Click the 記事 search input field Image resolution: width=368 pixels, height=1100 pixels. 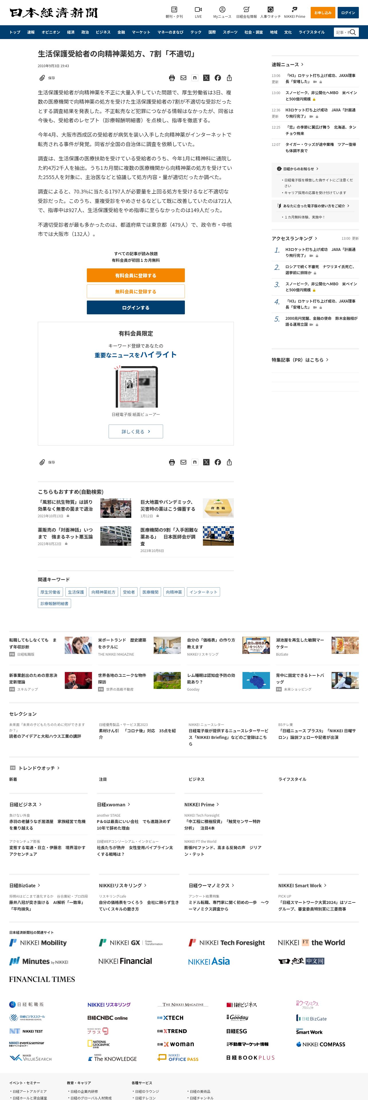[x=342, y=32]
